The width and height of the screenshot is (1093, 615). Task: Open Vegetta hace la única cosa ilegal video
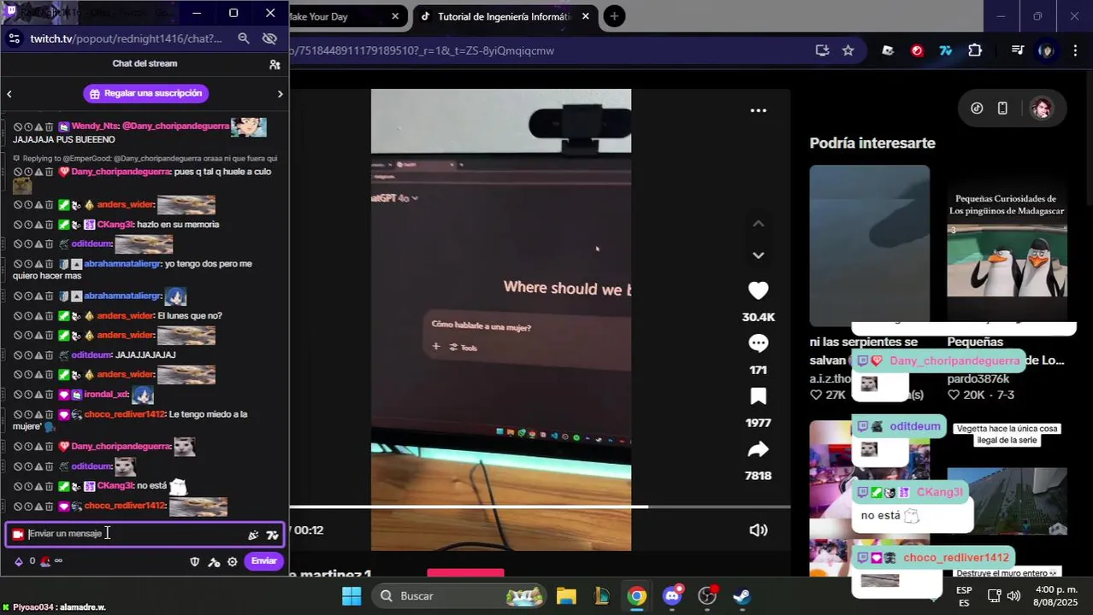[1007, 478]
